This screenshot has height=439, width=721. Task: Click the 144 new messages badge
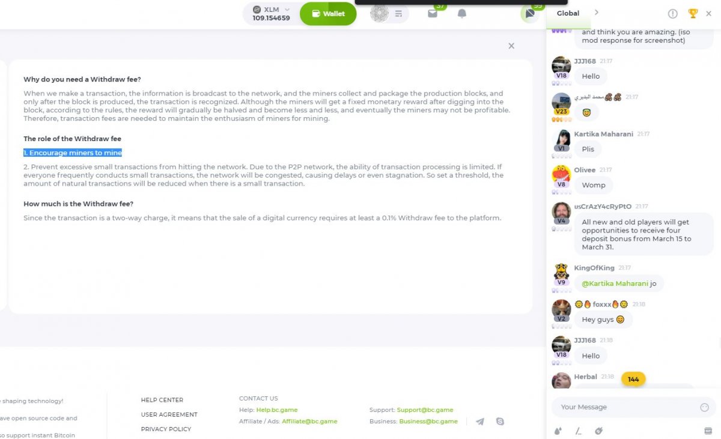(x=633, y=379)
